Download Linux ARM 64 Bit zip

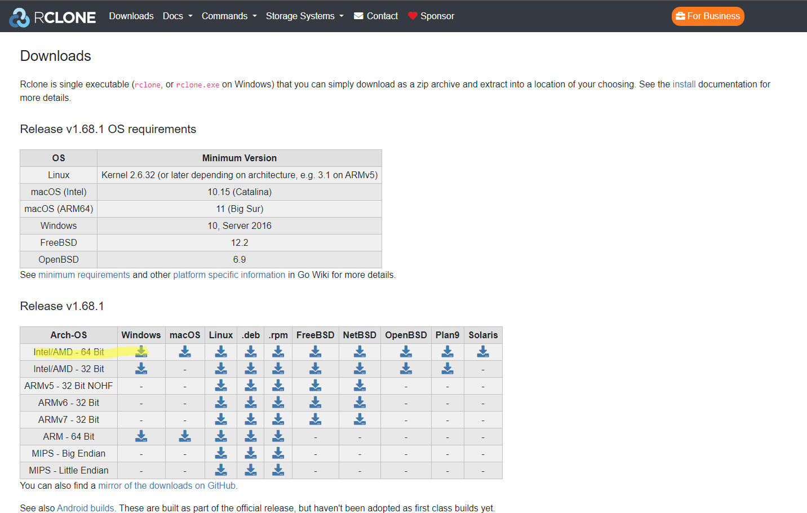tap(221, 436)
